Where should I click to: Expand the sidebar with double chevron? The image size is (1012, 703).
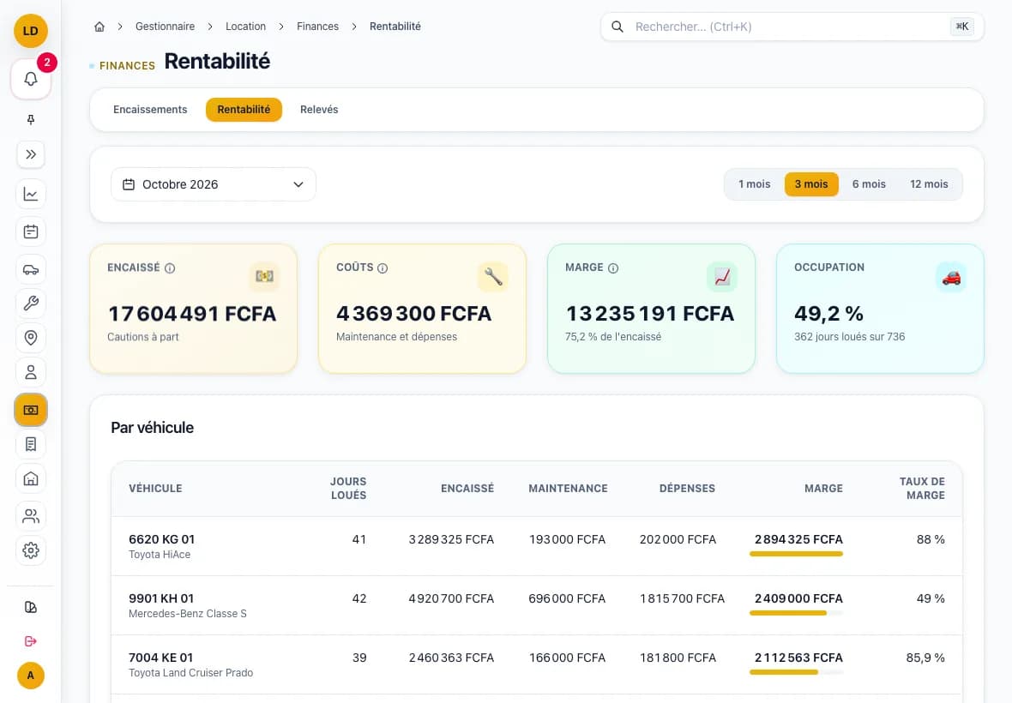(x=30, y=155)
